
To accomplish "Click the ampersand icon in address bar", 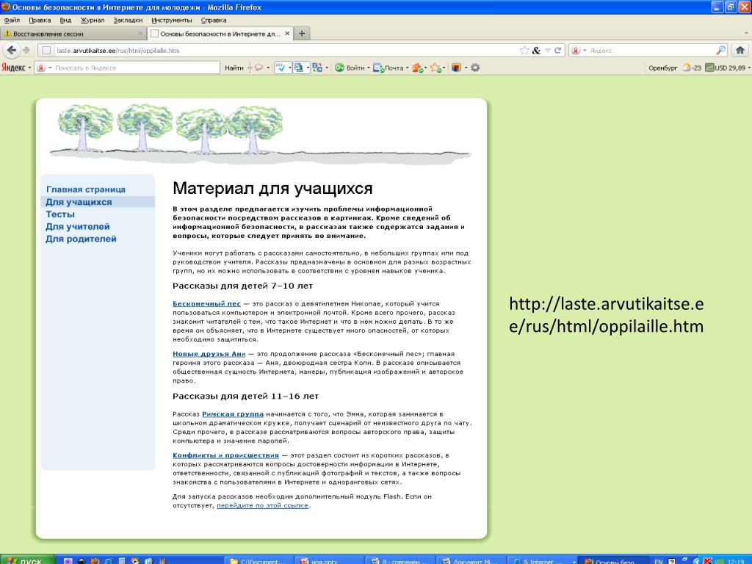I will coord(537,51).
